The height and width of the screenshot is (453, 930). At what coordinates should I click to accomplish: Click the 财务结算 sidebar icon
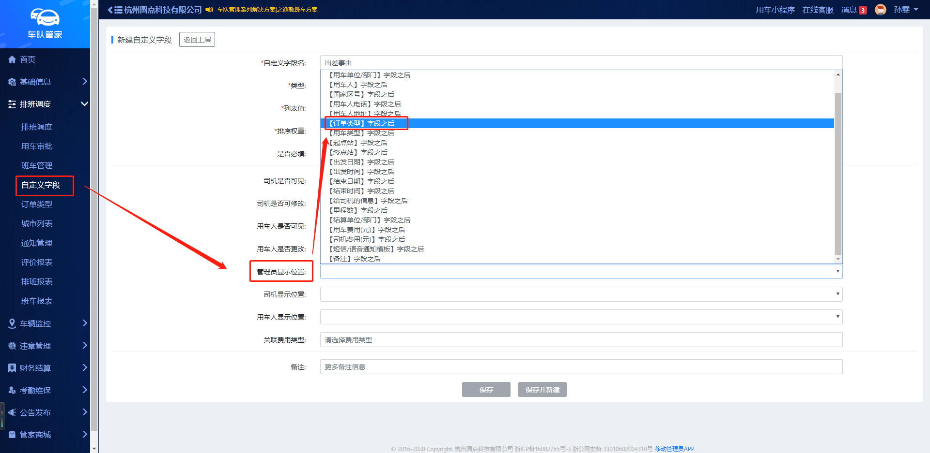[x=12, y=368]
